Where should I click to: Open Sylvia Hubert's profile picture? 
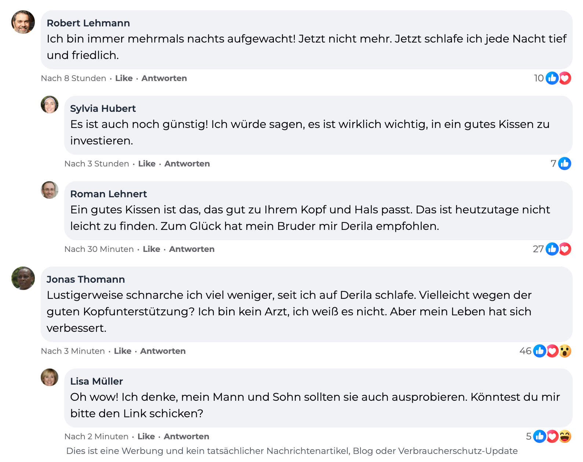tap(50, 104)
